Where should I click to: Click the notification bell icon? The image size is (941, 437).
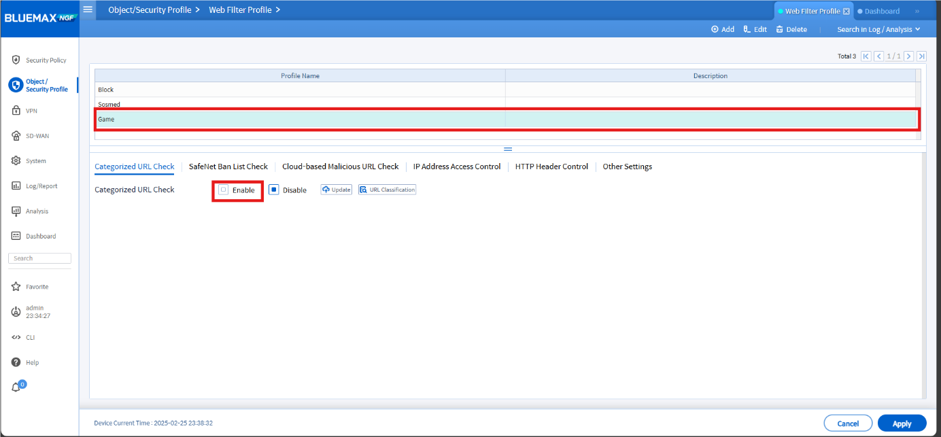(x=16, y=387)
